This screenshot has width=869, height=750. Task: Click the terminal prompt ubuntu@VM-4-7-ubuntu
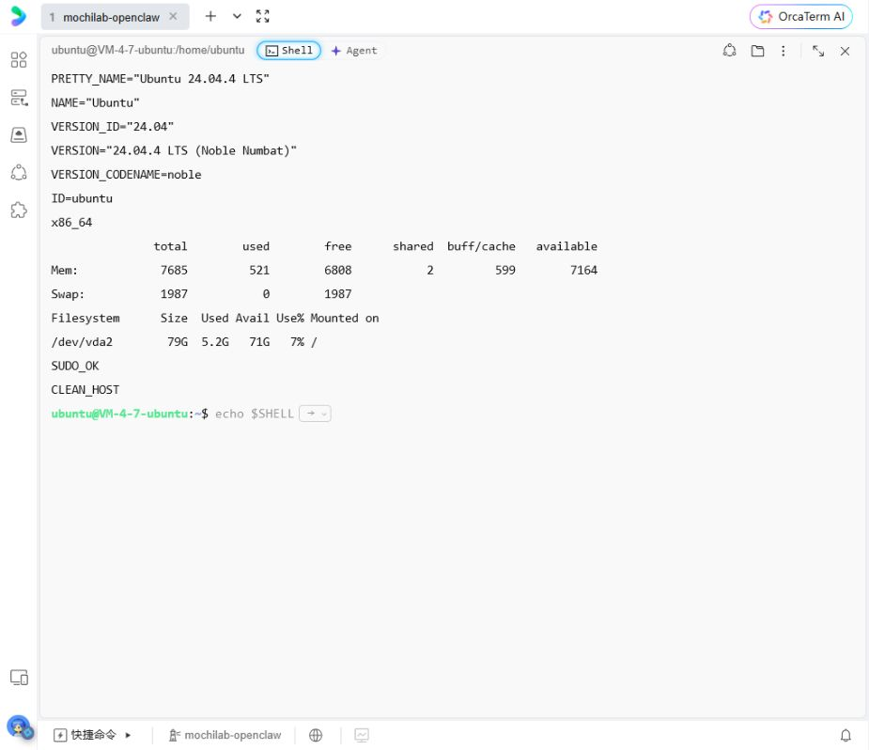click(119, 414)
